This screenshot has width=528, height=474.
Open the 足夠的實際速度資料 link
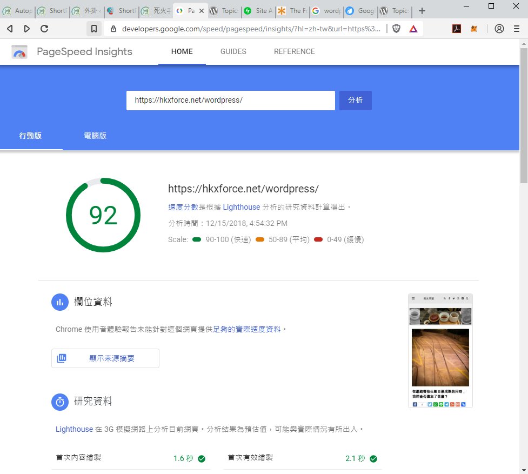click(247, 329)
